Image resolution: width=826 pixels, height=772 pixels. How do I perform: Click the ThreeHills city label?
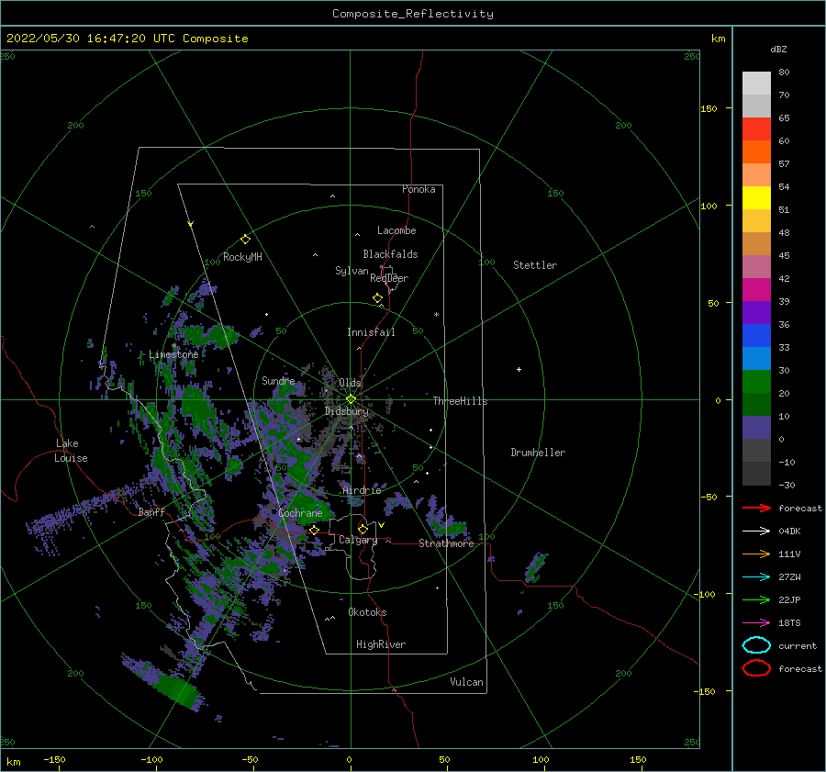tap(461, 401)
